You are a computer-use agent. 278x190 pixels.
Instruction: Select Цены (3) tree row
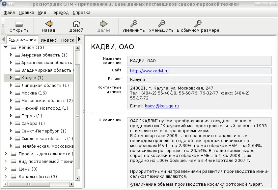click(x=38, y=169)
